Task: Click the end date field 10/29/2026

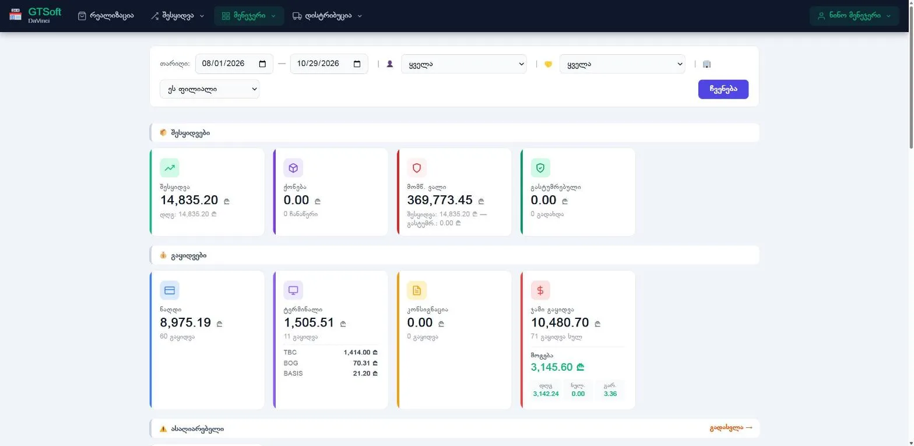Action: click(329, 64)
